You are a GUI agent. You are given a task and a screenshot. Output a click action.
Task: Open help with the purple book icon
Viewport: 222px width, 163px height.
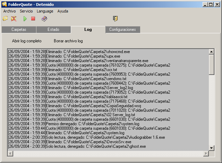[44, 19]
